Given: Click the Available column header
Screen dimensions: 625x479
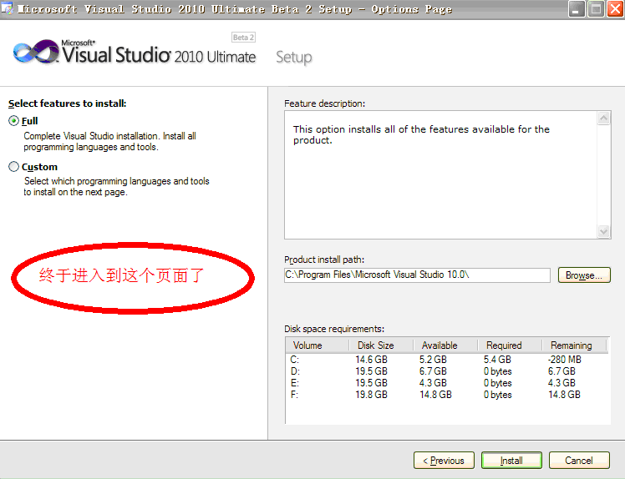Looking at the screenshot, I should click(x=445, y=345).
